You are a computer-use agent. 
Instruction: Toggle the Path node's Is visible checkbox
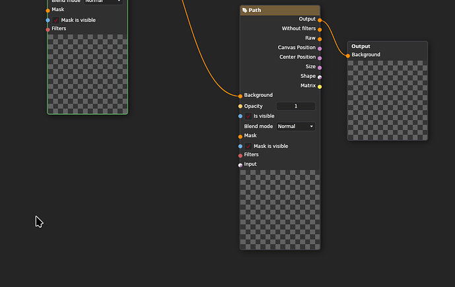tap(248, 116)
